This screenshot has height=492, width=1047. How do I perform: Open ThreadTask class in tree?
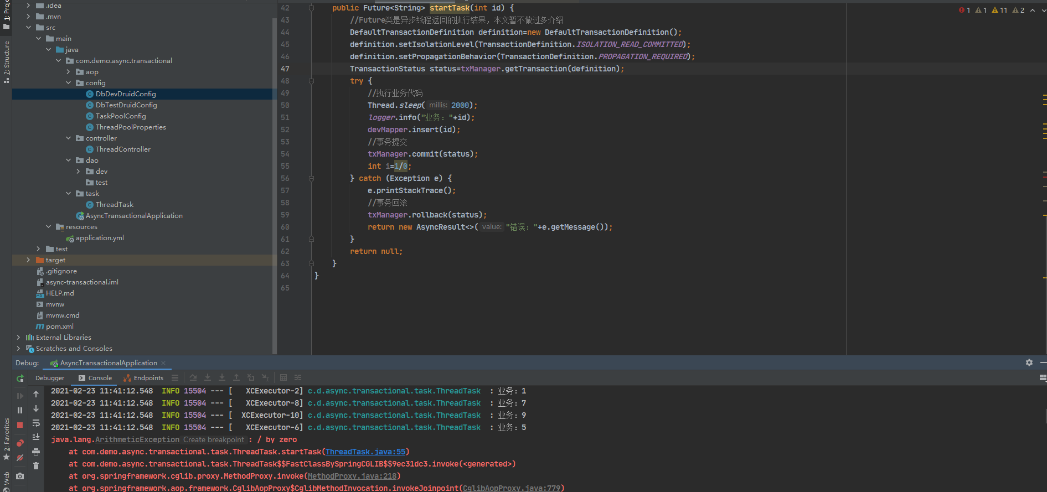tap(115, 205)
